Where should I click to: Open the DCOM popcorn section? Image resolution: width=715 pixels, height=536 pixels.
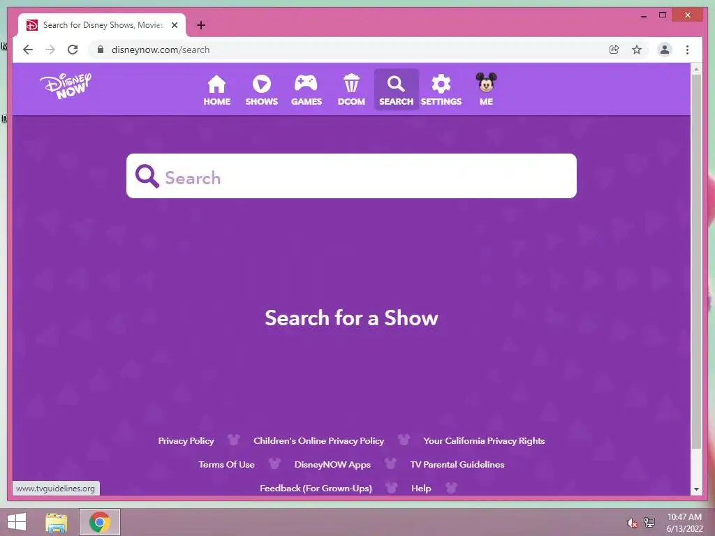pyautogui.click(x=351, y=90)
